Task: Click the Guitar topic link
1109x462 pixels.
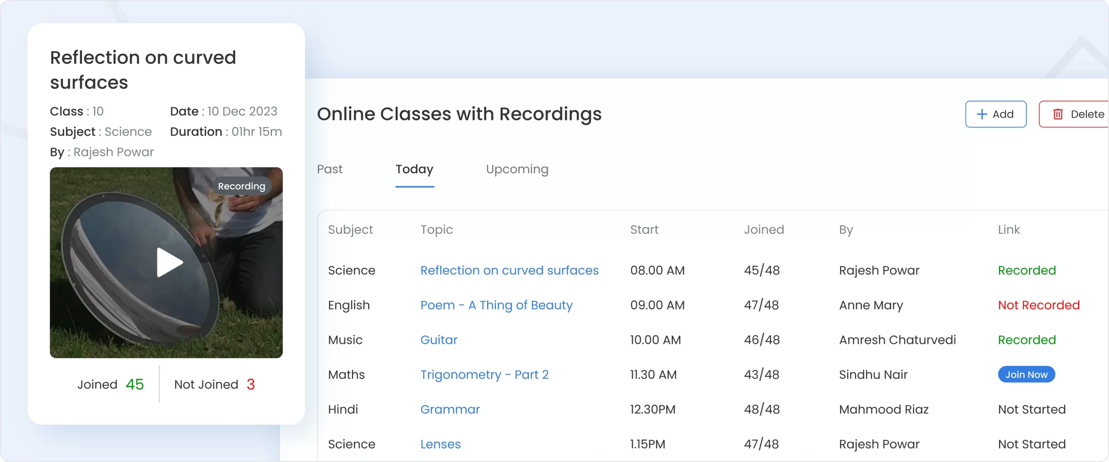Action: tap(439, 340)
